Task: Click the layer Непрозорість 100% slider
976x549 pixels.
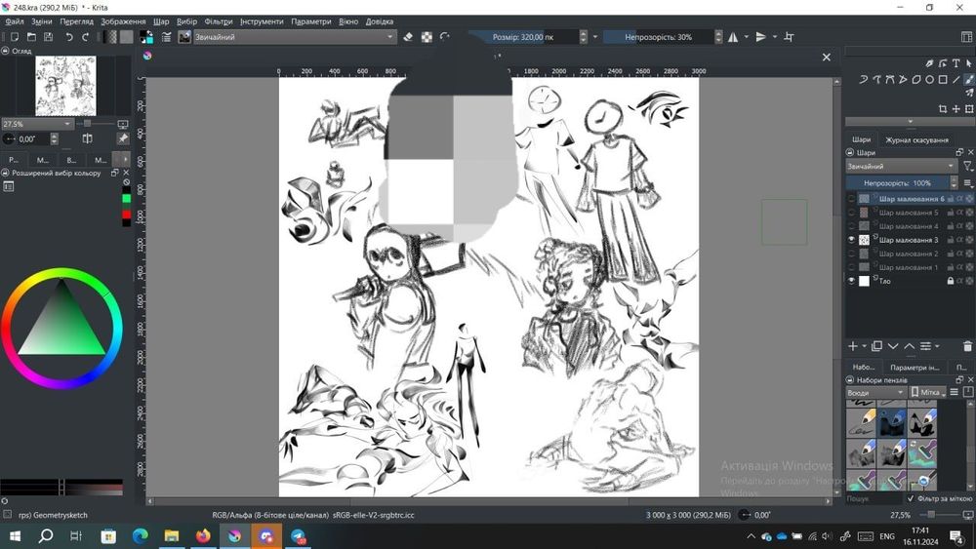Action: pos(898,182)
